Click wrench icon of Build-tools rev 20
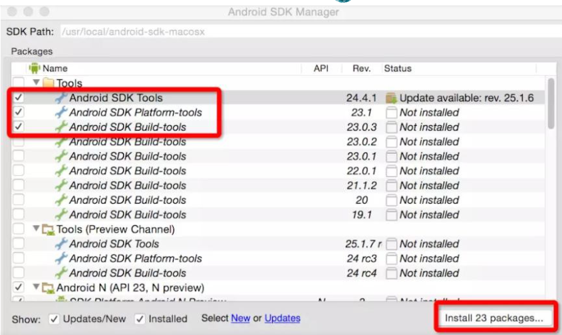The image size is (562, 335). click(x=61, y=200)
